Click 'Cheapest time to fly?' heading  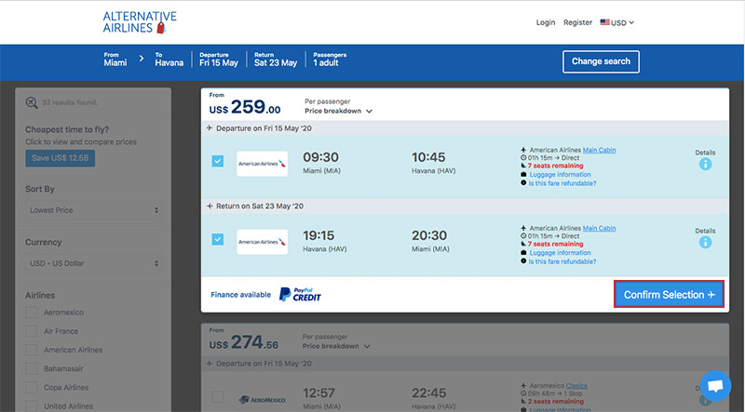click(x=67, y=129)
